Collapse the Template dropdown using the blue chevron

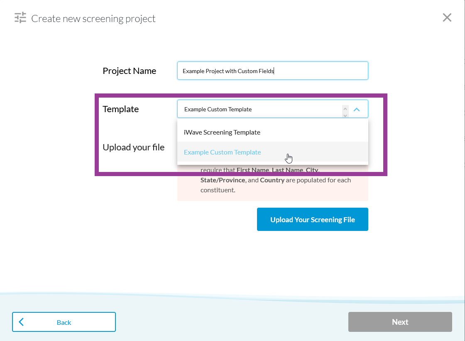click(356, 109)
